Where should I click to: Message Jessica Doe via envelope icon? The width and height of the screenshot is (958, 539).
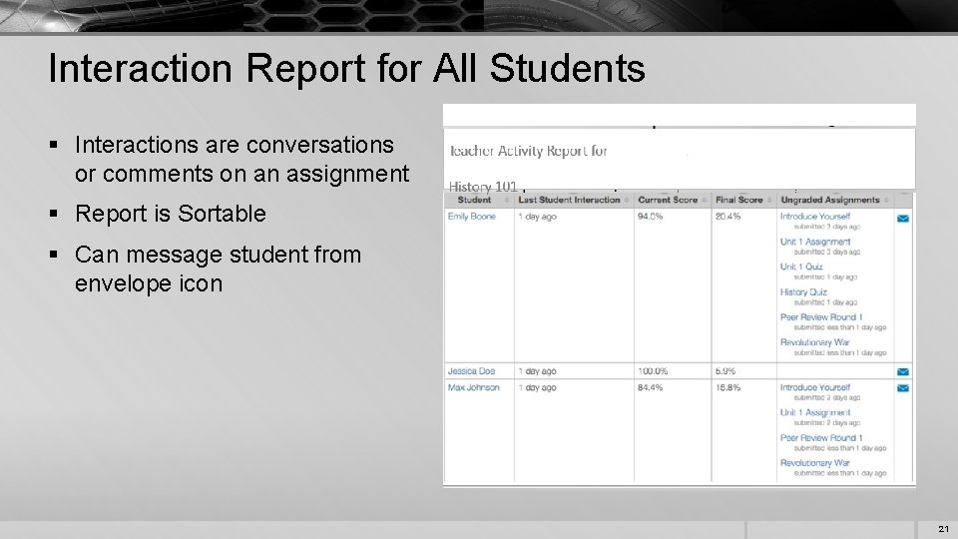tap(902, 371)
